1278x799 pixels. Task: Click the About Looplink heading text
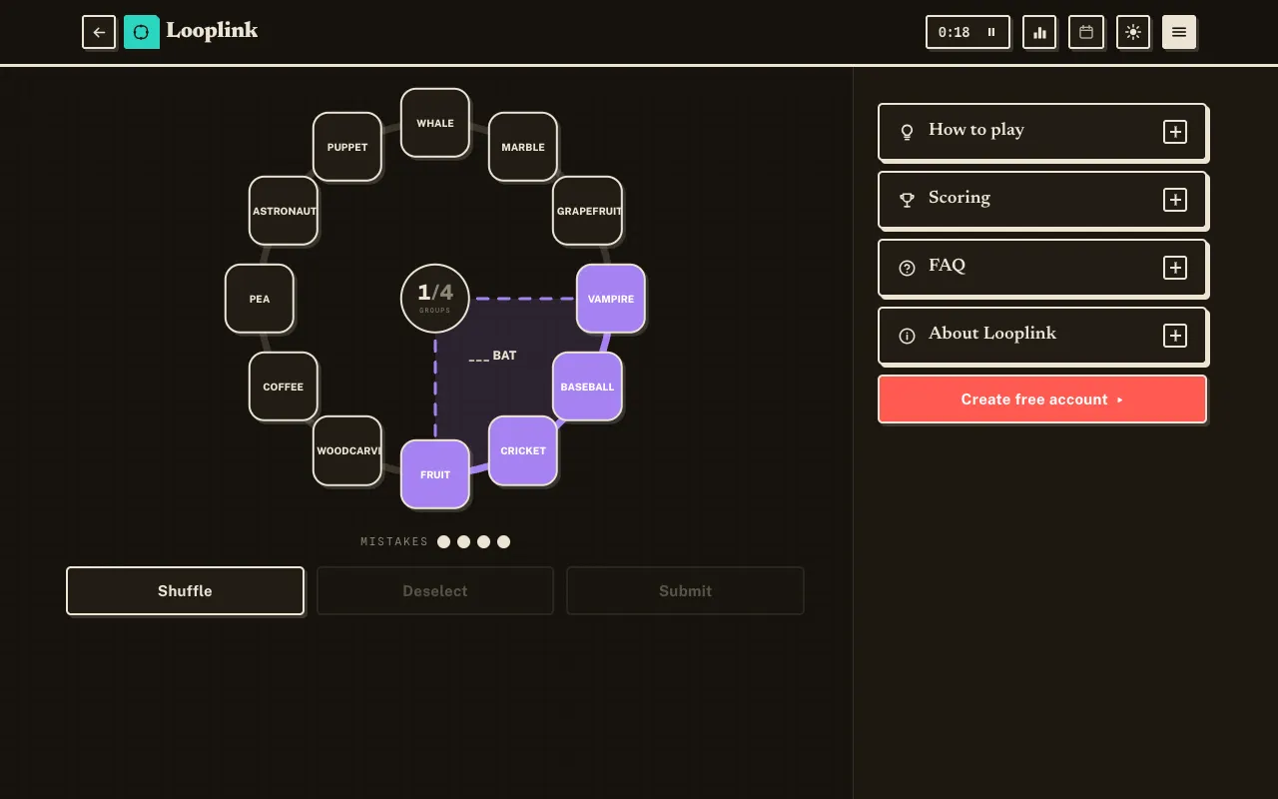[x=992, y=334]
